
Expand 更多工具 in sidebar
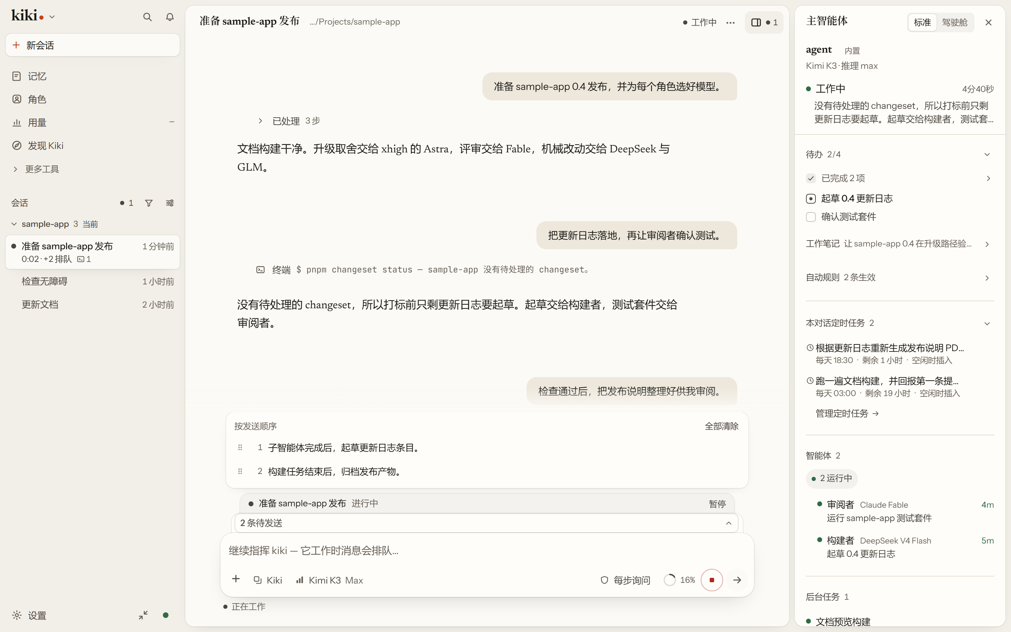93,169
